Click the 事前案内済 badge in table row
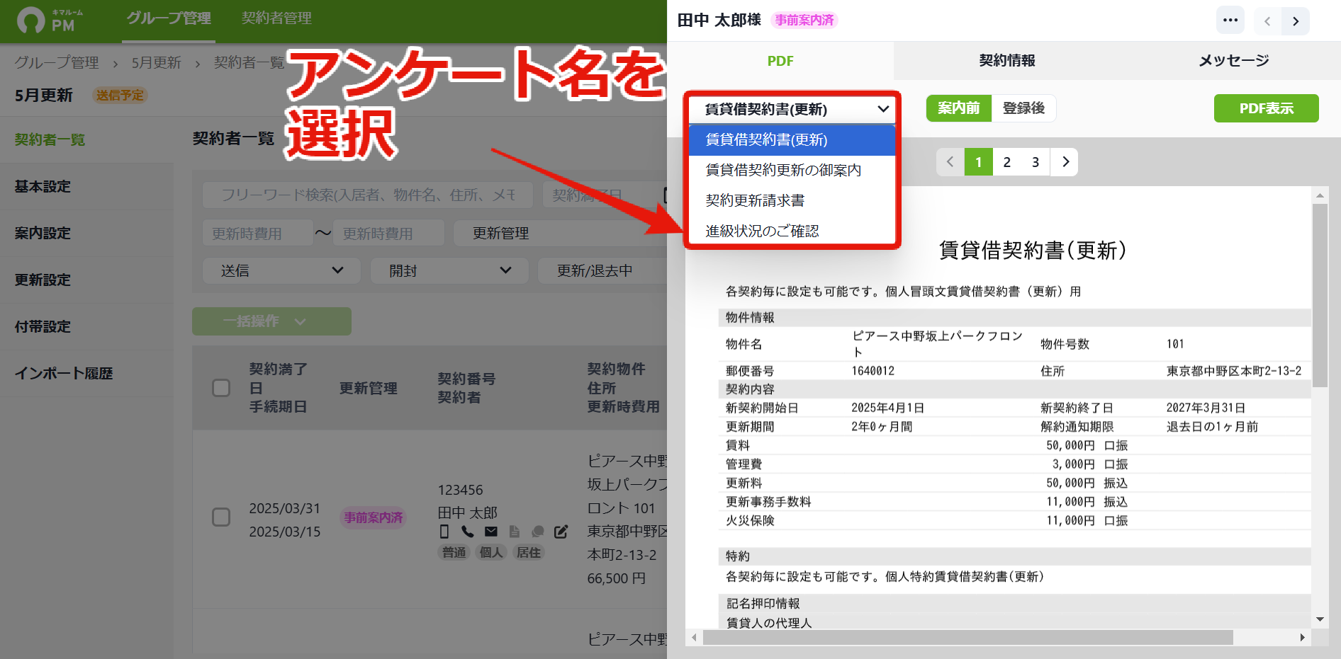The width and height of the screenshot is (1341, 659). [374, 517]
